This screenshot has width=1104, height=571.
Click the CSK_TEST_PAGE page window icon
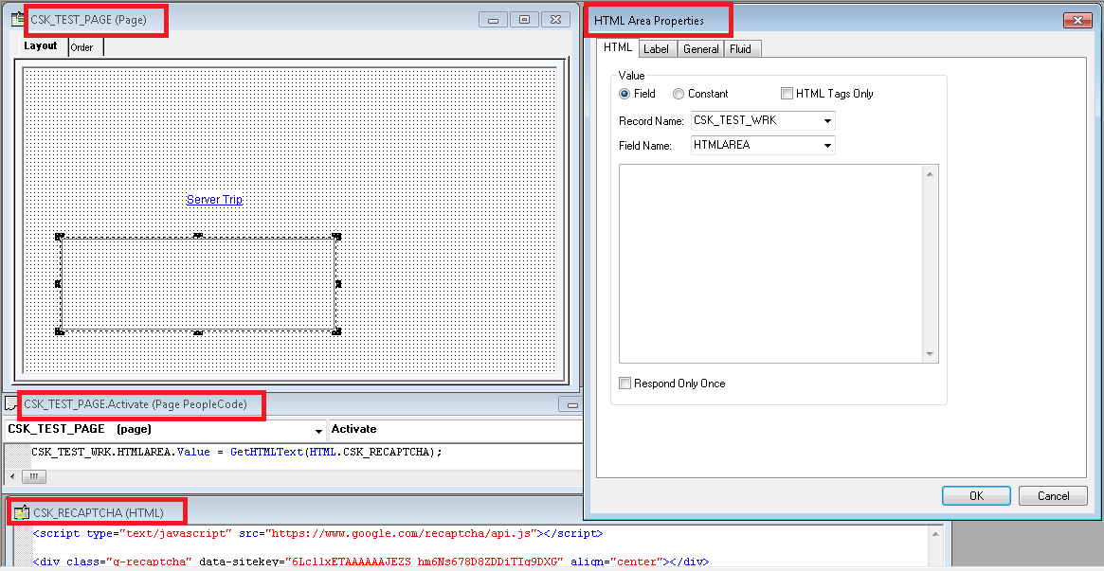point(20,19)
